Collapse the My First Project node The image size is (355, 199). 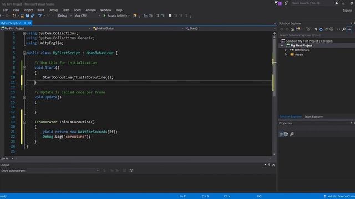tap(282, 45)
